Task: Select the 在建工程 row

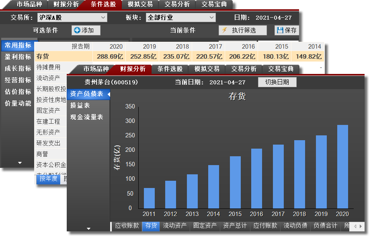Action: [51, 122]
